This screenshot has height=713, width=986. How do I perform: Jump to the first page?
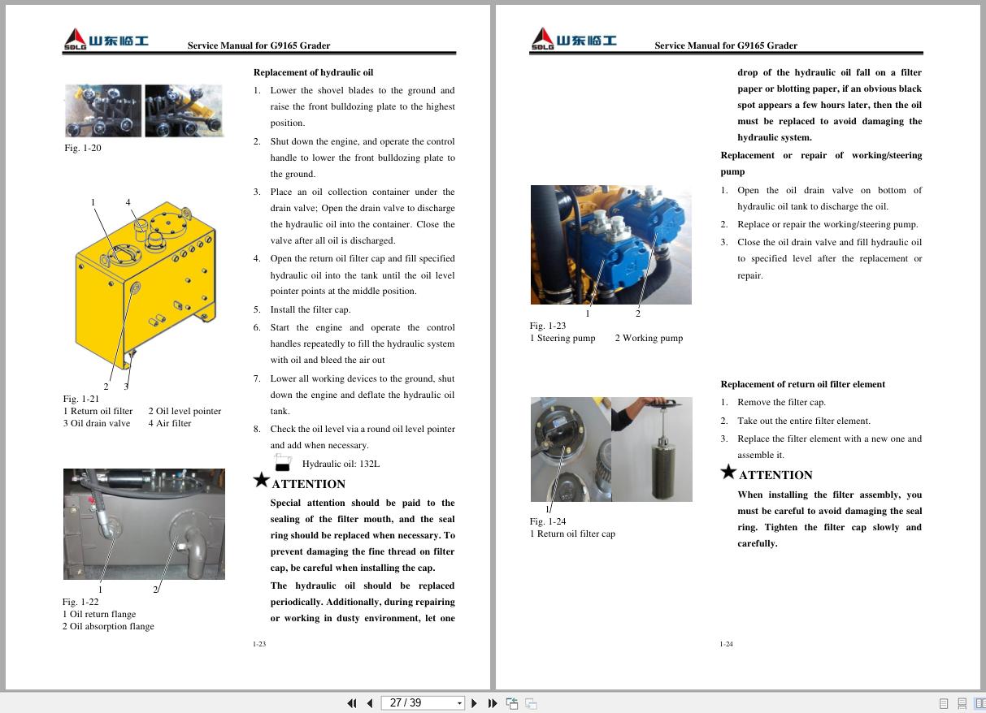[x=352, y=702]
